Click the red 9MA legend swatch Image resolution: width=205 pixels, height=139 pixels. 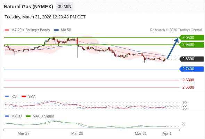click(x=24, y=97)
